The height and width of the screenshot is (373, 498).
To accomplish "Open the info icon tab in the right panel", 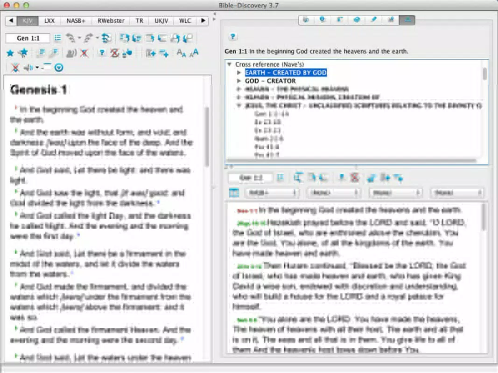I will click(x=323, y=20).
